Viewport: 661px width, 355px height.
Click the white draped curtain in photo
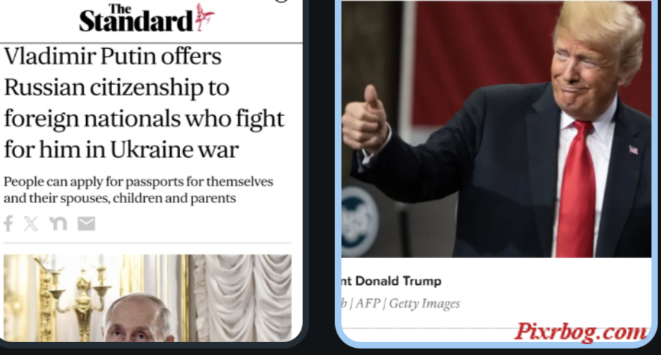pos(242,298)
